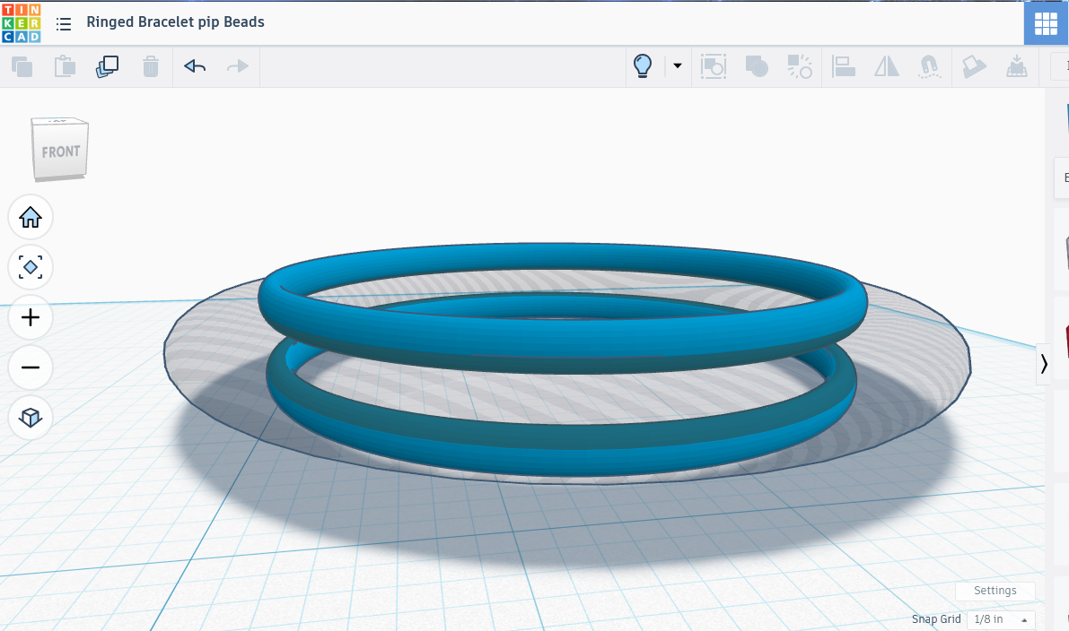Screen dimensions: 1069x631
Task: Flip the design with the Mirror tool
Action: [x=886, y=66]
